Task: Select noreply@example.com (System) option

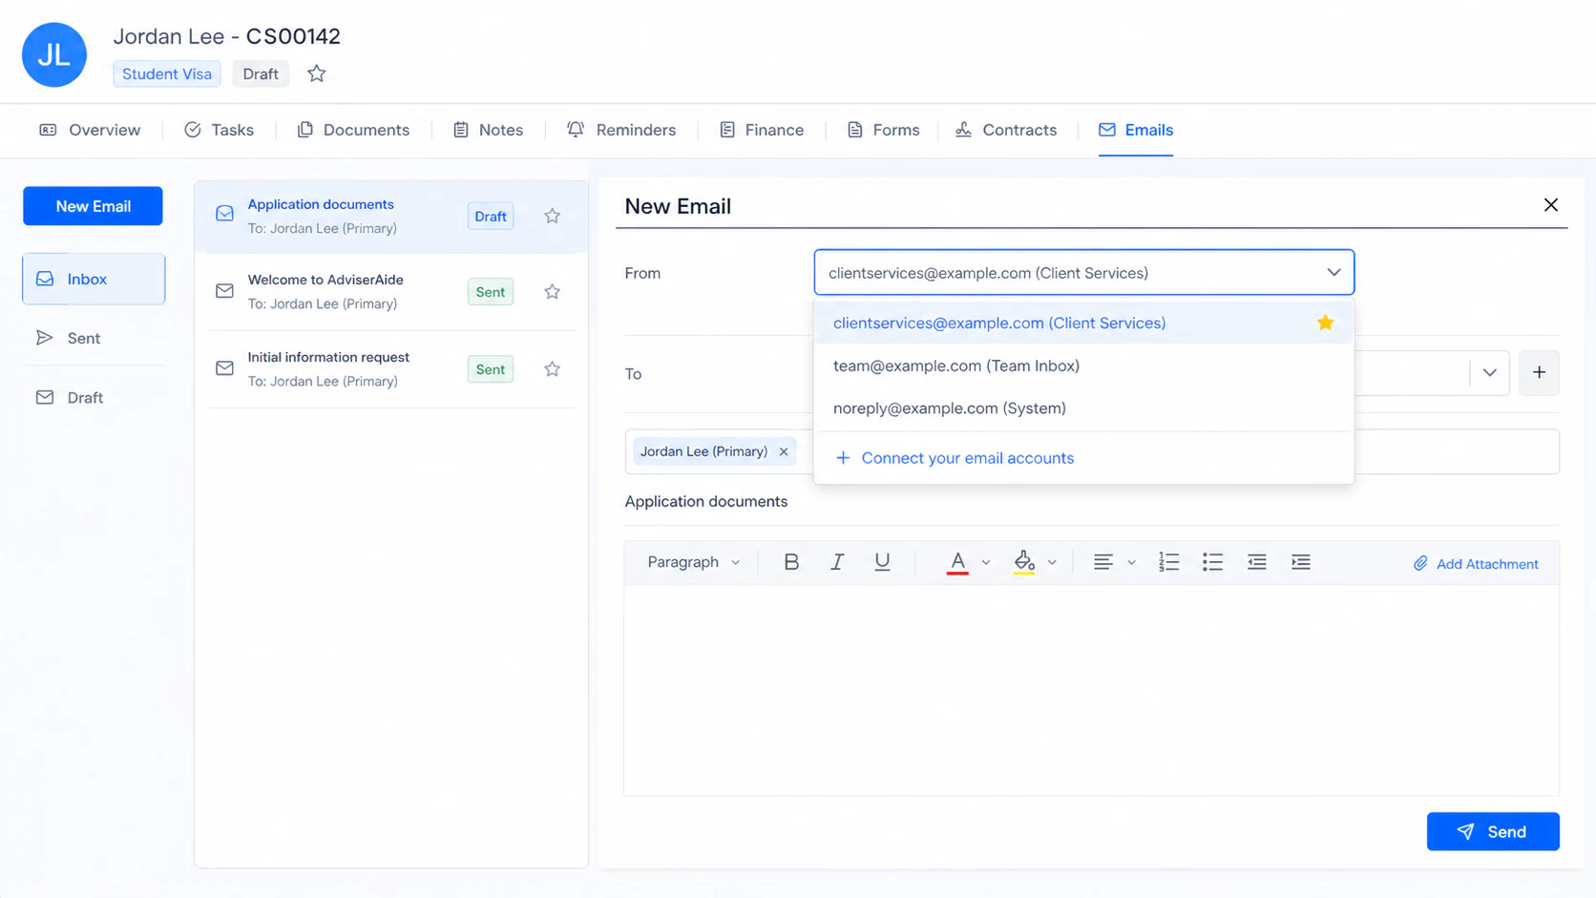Action: point(1083,408)
